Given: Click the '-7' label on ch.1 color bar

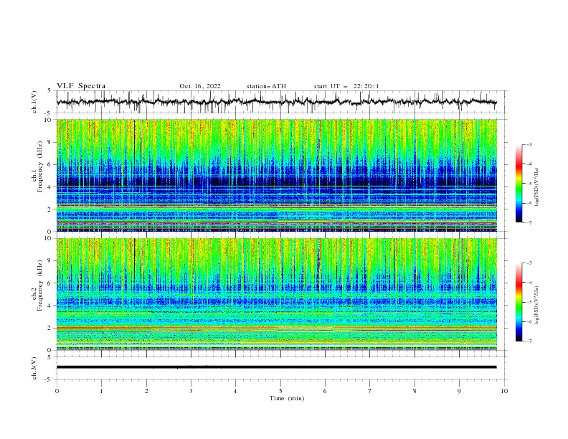Looking at the screenshot, I should [529, 222].
